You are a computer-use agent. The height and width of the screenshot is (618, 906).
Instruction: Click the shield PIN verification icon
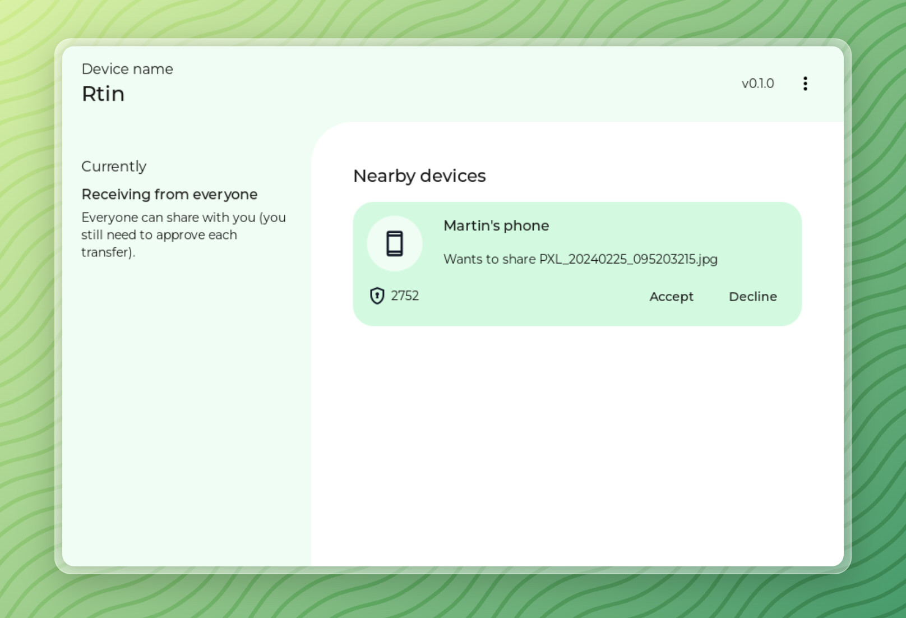pos(377,296)
